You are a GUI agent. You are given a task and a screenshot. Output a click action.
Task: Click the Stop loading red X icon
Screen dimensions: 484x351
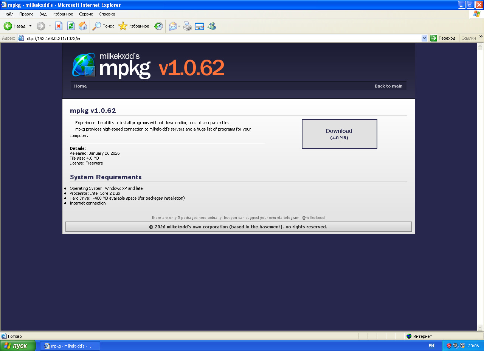click(x=59, y=26)
